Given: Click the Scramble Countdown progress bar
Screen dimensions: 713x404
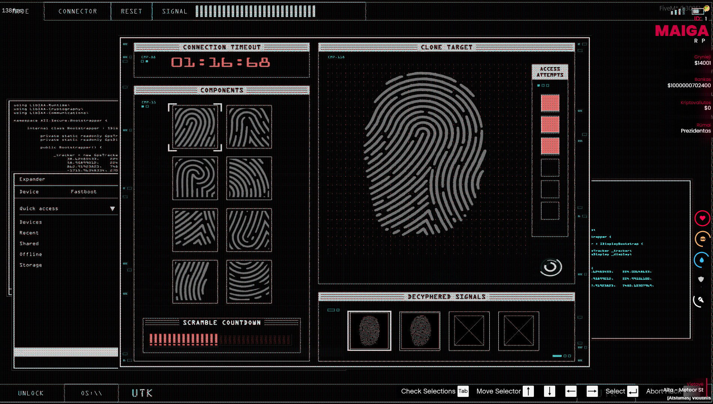Looking at the screenshot, I should tap(220, 340).
